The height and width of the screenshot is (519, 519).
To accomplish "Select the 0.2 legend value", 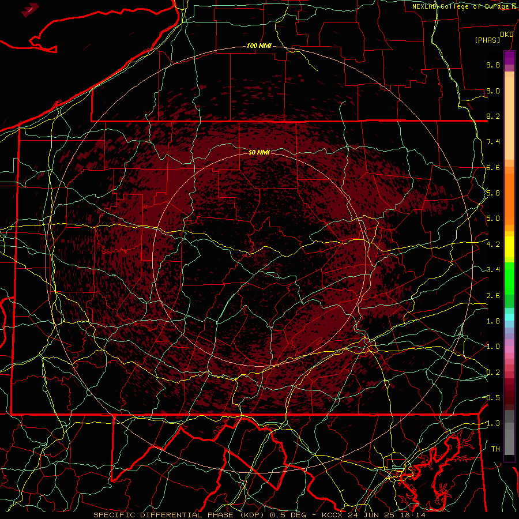I will (x=493, y=373).
